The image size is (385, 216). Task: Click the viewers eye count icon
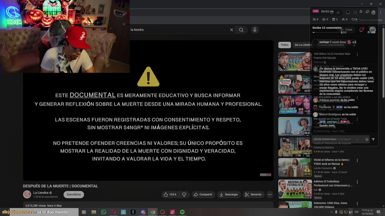click(324, 19)
